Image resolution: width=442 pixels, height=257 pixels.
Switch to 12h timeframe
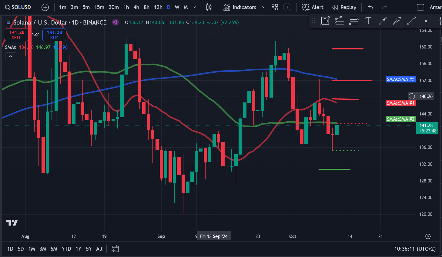[158, 7]
